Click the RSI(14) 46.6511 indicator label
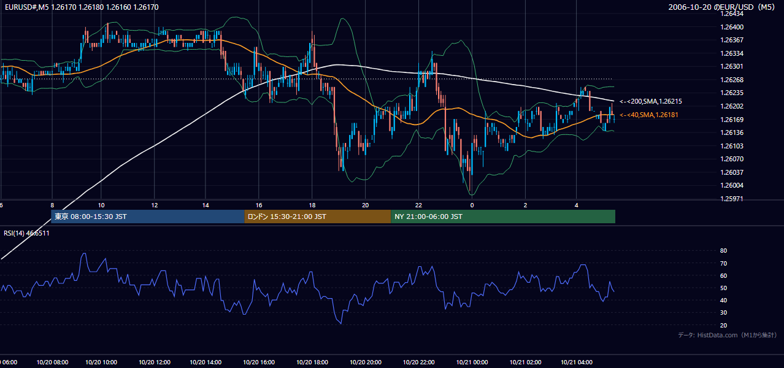The height and width of the screenshot is (368, 784). pos(26,233)
